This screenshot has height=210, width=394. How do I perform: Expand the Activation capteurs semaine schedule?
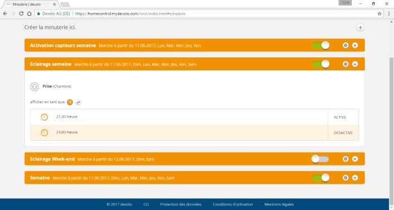point(355,45)
